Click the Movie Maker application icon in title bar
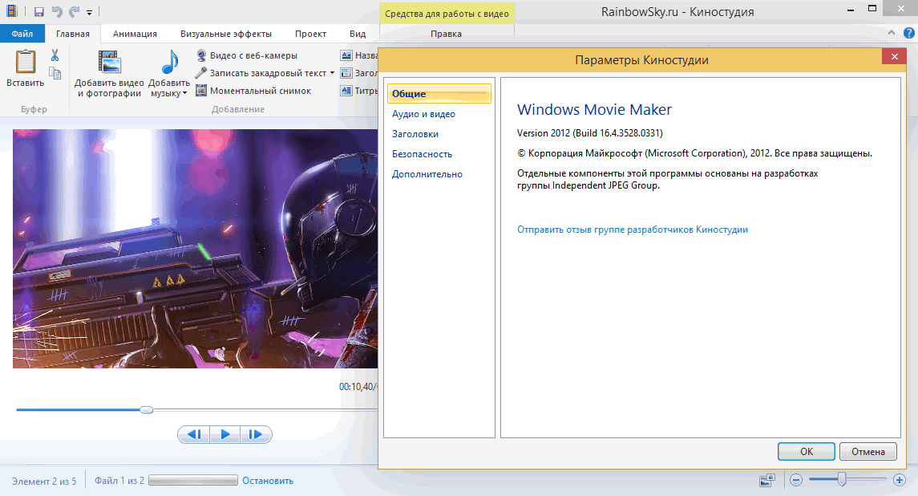 11,11
